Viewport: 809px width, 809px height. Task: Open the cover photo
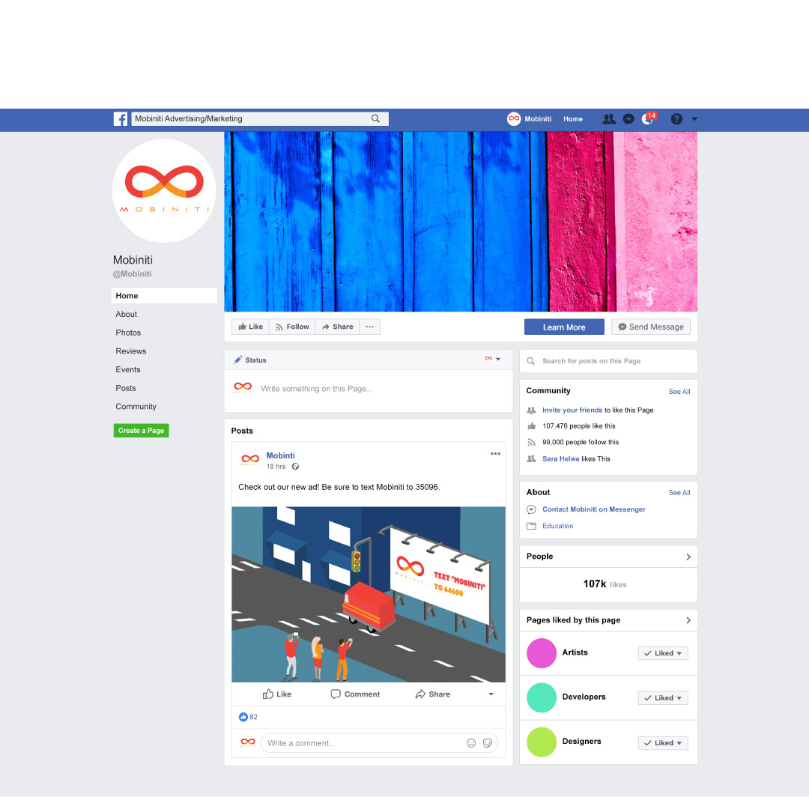[x=461, y=221]
